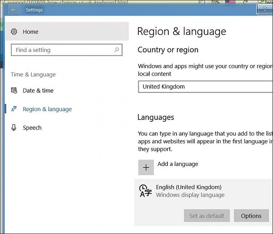Click the Languages heading
The width and height of the screenshot is (273, 234).
click(x=156, y=117)
